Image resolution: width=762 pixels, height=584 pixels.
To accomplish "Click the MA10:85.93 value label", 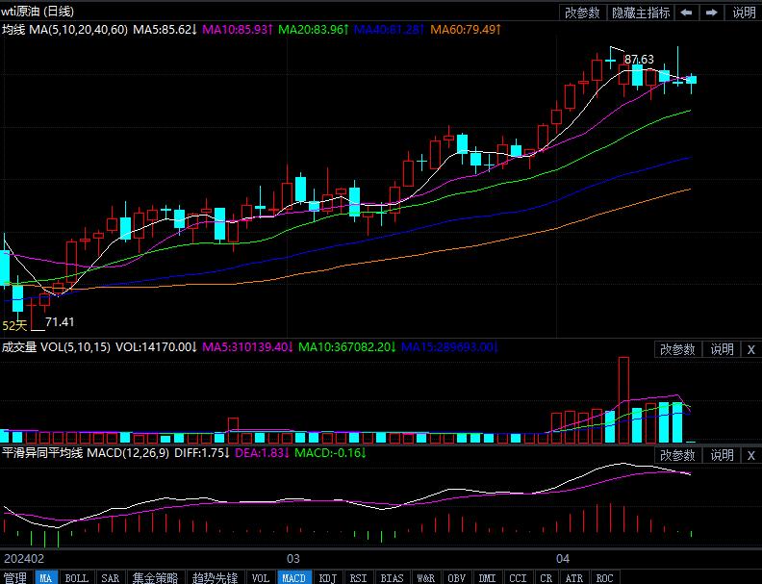I will pyautogui.click(x=237, y=30).
